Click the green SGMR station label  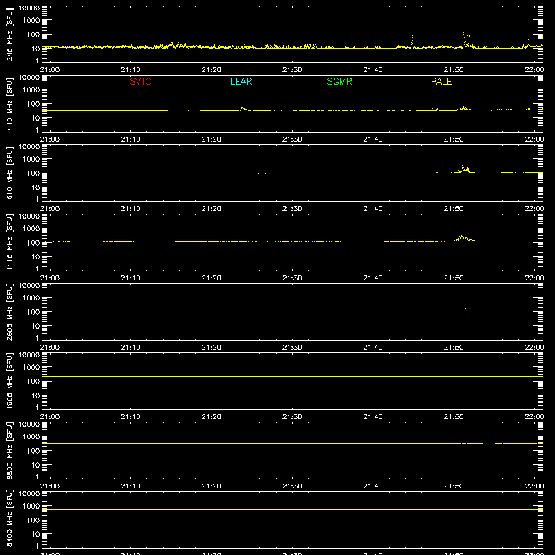click(339, 81)
